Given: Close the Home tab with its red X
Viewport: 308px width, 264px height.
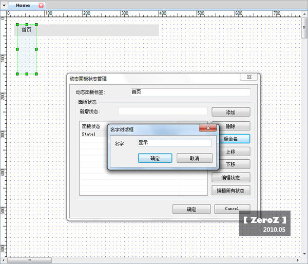Looking at the screenshot, I should (41, 5).
